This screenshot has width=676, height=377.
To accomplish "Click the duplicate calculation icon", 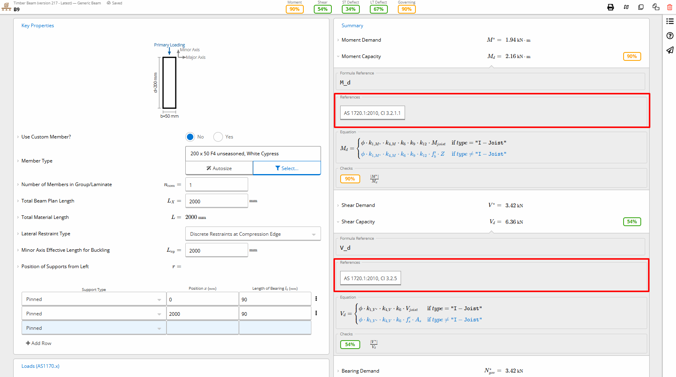I will click(x=641, y=7).
